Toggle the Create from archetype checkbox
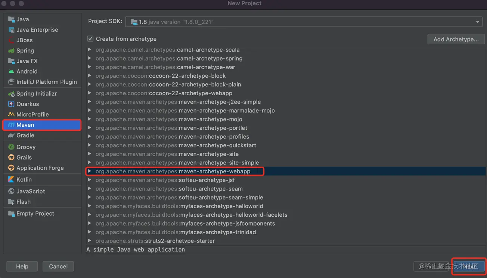The image size is (487, 278). (x=90, y=39)
